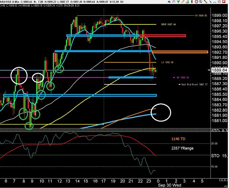Click the FX label in the bottom corner

(x=226, y=187)
